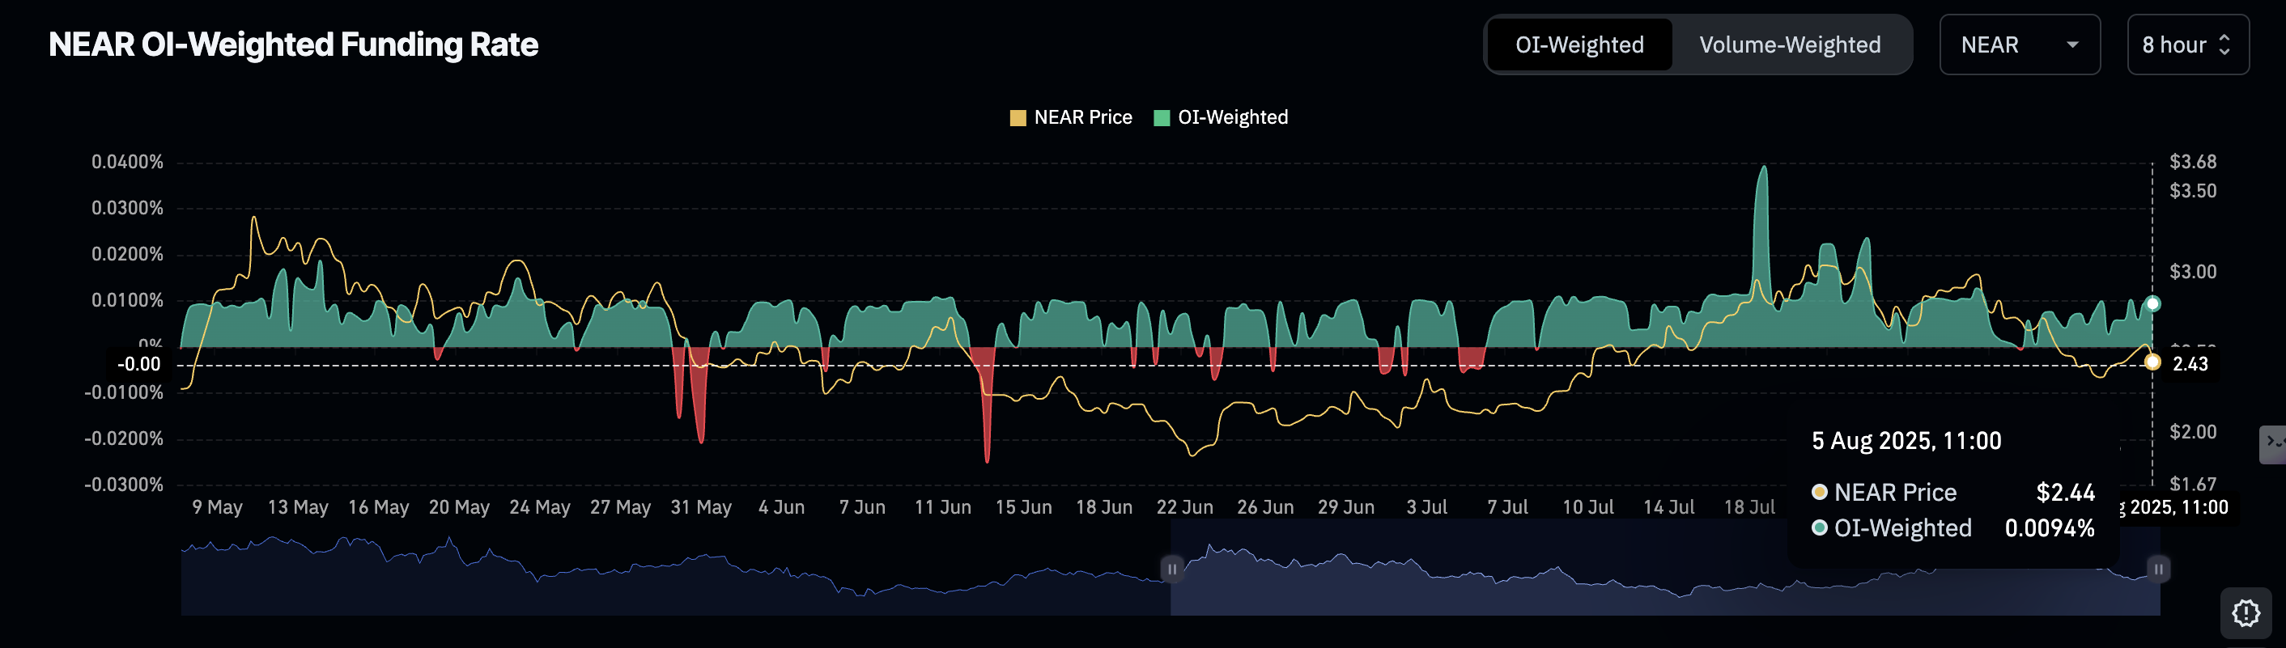Toggle OI-Weighted series in the legend
Screen dimensions: 2286x648
pos(1221,117)
